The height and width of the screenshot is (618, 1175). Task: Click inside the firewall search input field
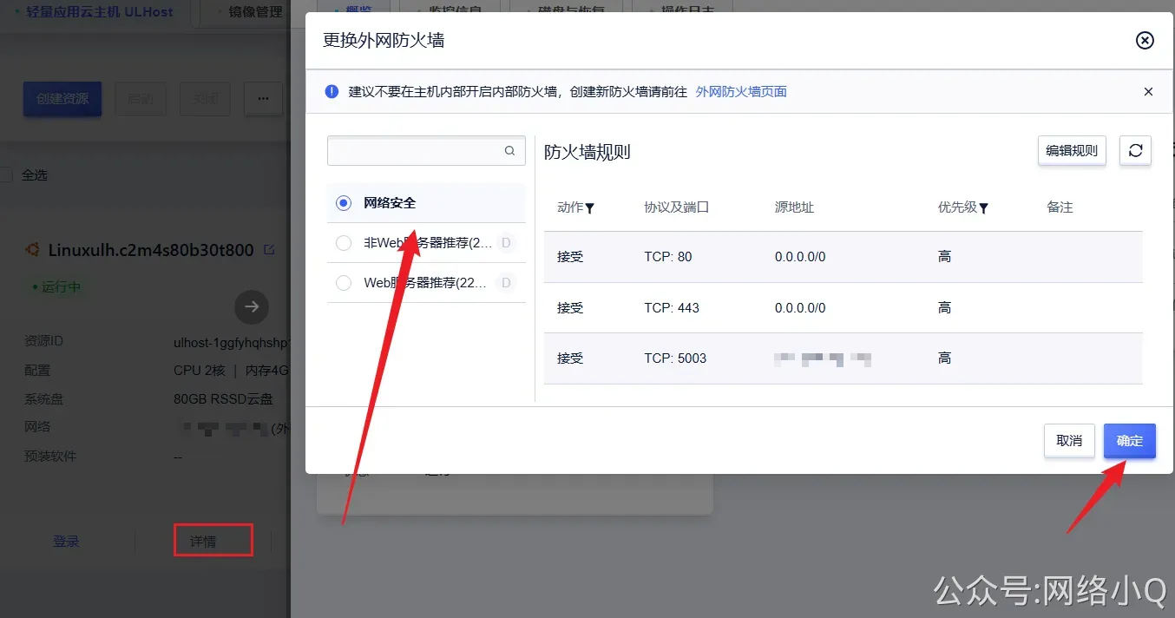[417, 150]
